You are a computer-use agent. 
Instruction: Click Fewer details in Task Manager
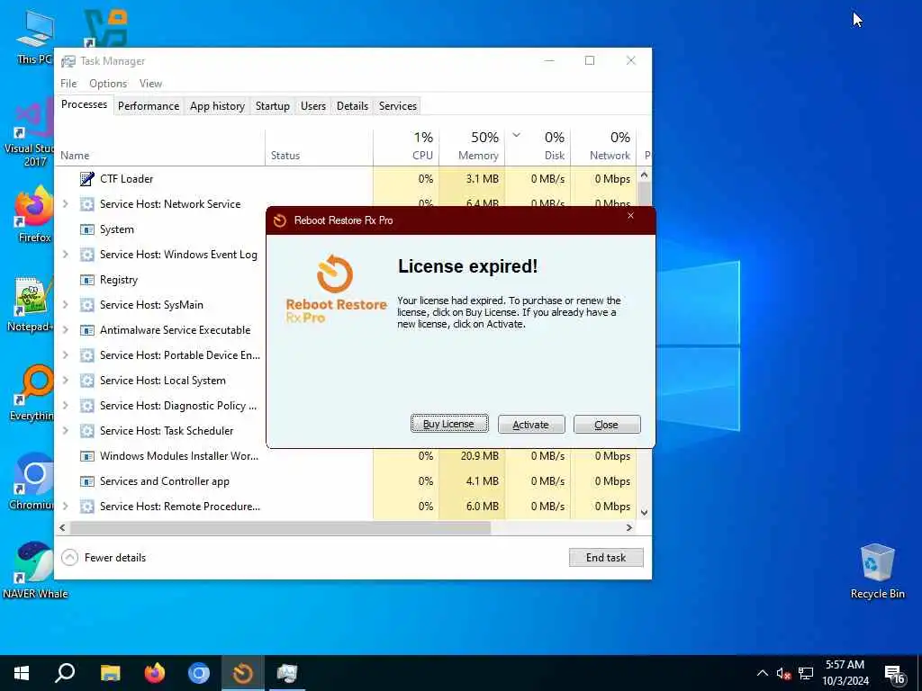pos(104,557)
